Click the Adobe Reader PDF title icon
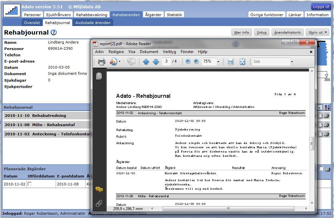The width and height of the screenshot is (334, 218). 95,44
